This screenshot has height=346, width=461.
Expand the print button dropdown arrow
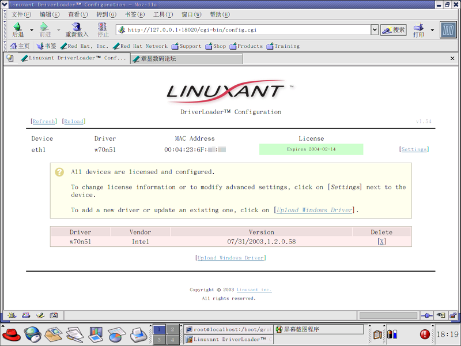pyautogui.click(x=432, y=30)
